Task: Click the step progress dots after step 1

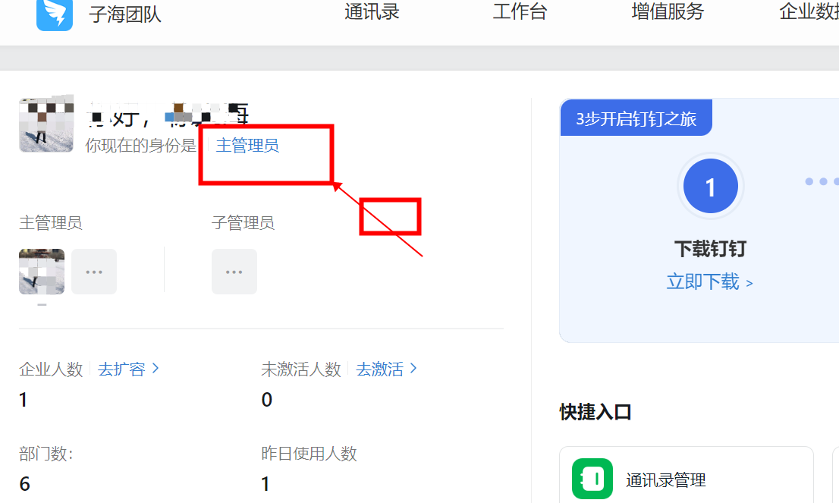Action: tap(821, 182)
